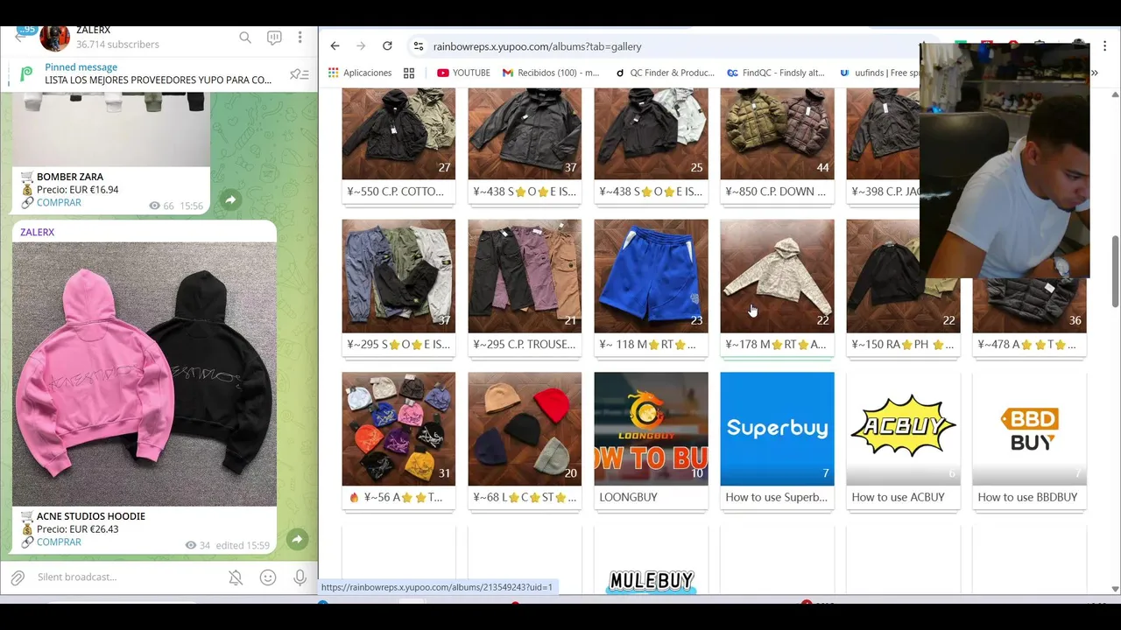Open the blue shorts ¥~118 album
The height and width of the screenshot is (630, 1121).
click(651, 289)
